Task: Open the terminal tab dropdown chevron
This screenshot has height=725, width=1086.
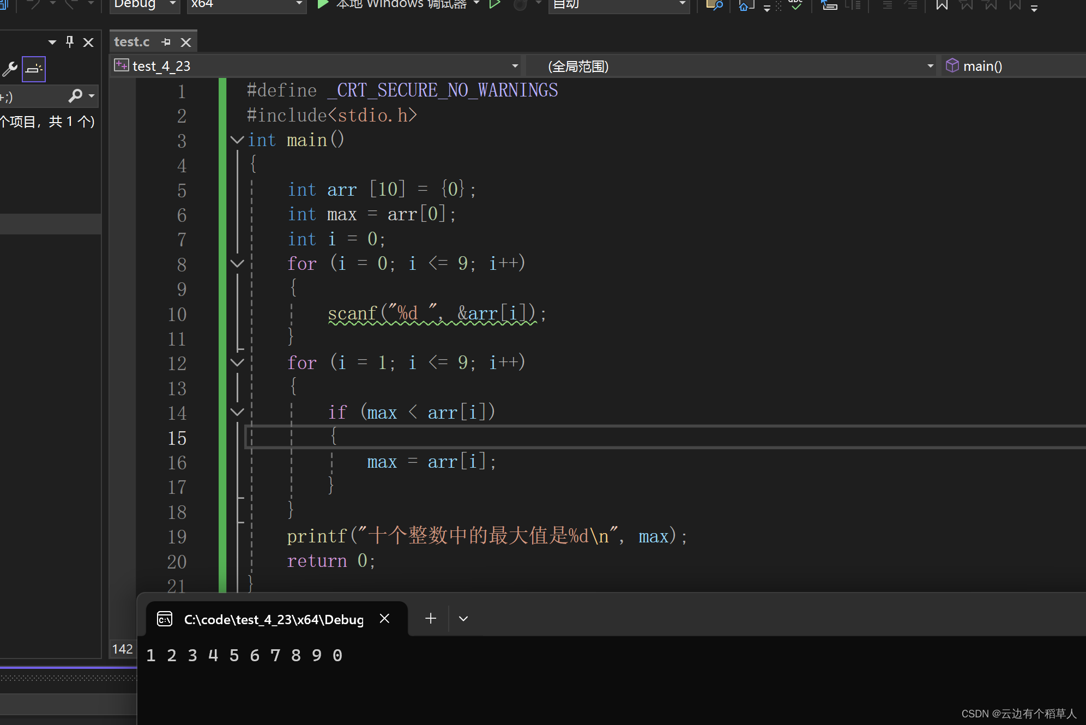Action: 463,618
